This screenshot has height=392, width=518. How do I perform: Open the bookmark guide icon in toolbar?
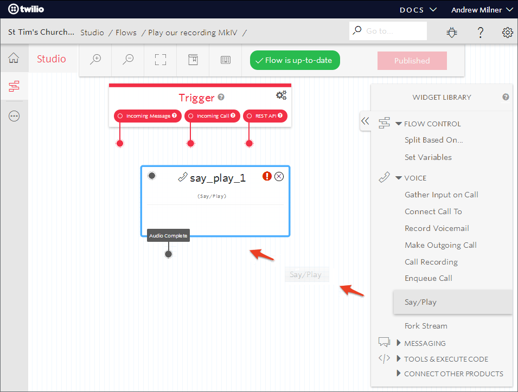click(x=193, y=60)
